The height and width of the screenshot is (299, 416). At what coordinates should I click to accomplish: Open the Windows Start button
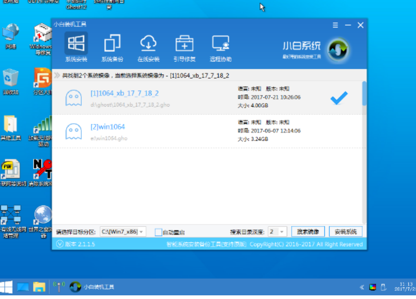point(7,287)
